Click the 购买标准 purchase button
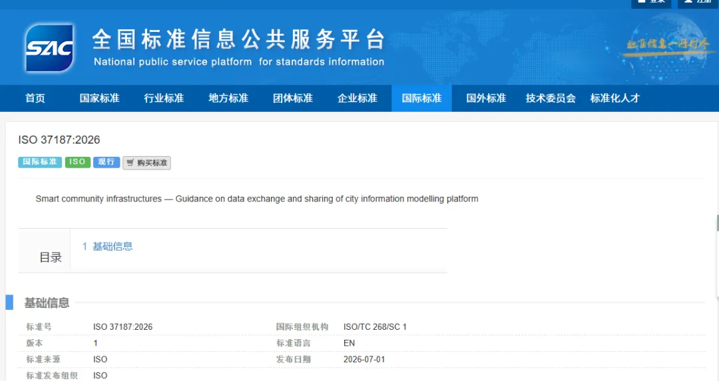Image resolution: width=719 pixels, height=381 pixels. tap(146, 162)
